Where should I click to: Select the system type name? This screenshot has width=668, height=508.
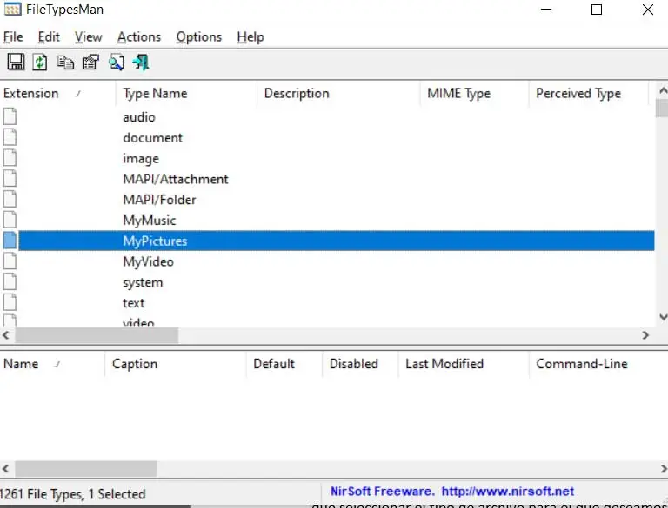[143, 282]
